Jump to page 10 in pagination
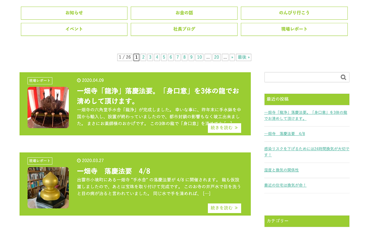The height and width of the screenshot is (231, 370). 199,57
